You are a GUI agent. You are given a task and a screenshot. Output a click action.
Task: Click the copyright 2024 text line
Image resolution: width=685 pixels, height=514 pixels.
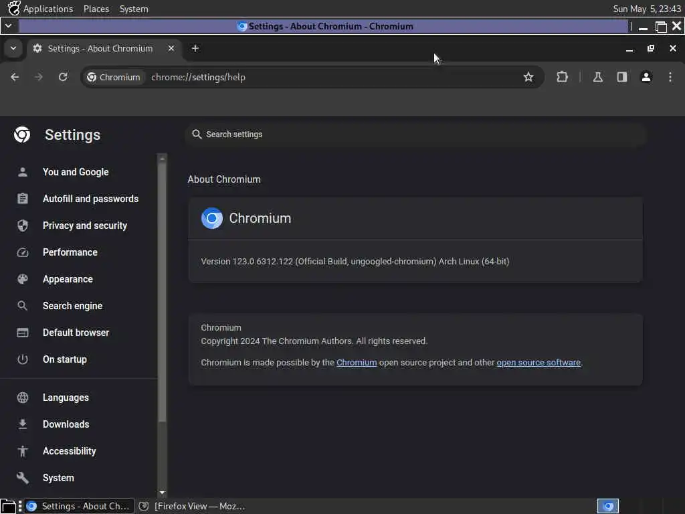pos(314,341)
